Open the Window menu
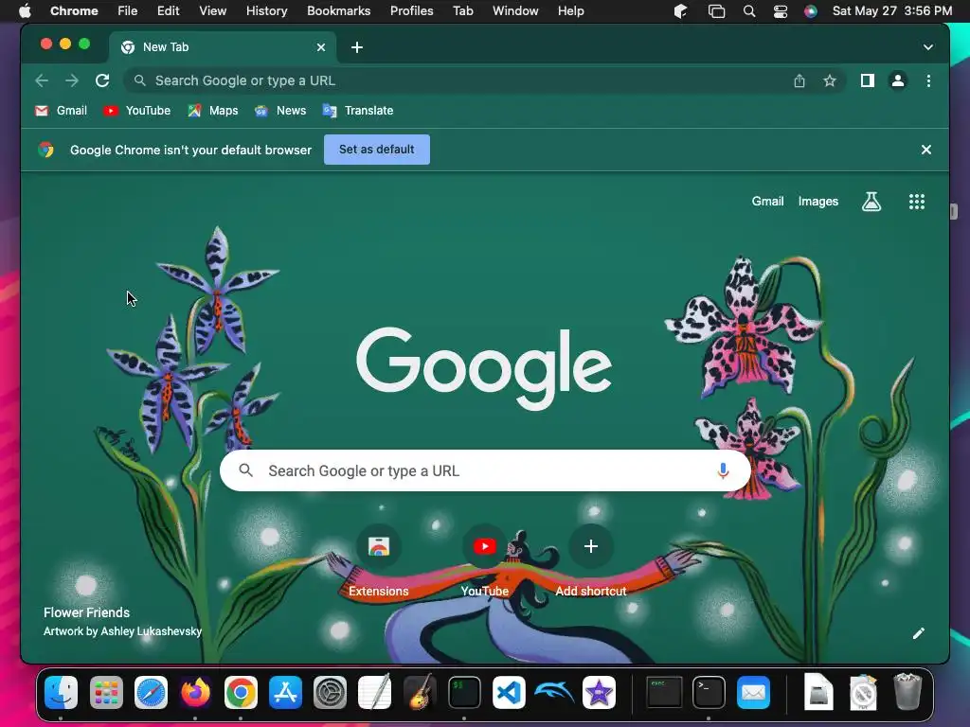The height and width of the screenshot is (727, 970). (x=515, y=11)
